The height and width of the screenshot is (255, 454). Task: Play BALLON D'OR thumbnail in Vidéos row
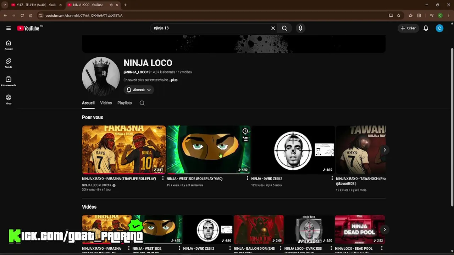pos(259,229)
